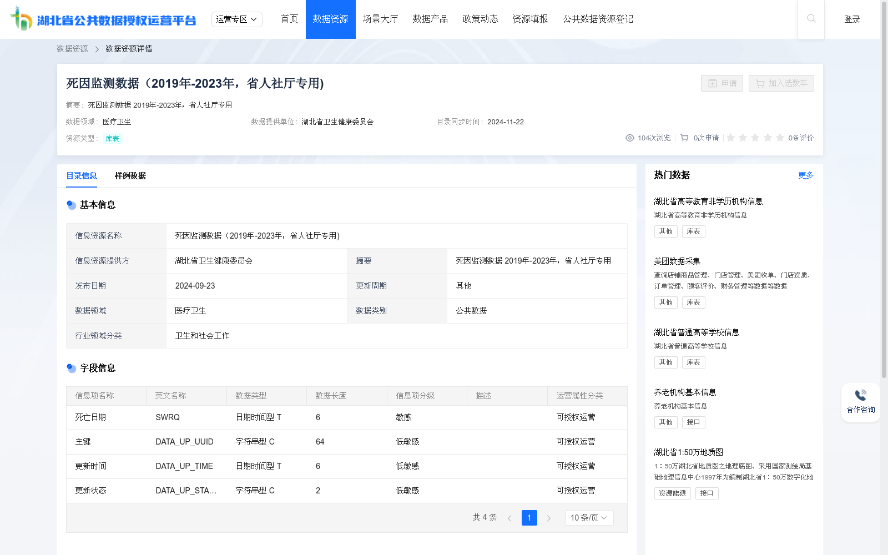Open 养老机构基本信息 hot data item
Screen dimensions: 888x555
point(685,392)
